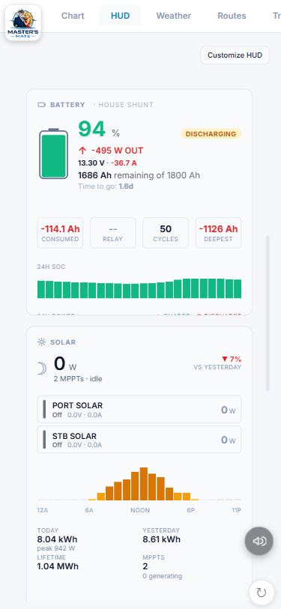Screen dimensions: 281x609
Task: Click the battery header icon
Action: tap(41, 105)
